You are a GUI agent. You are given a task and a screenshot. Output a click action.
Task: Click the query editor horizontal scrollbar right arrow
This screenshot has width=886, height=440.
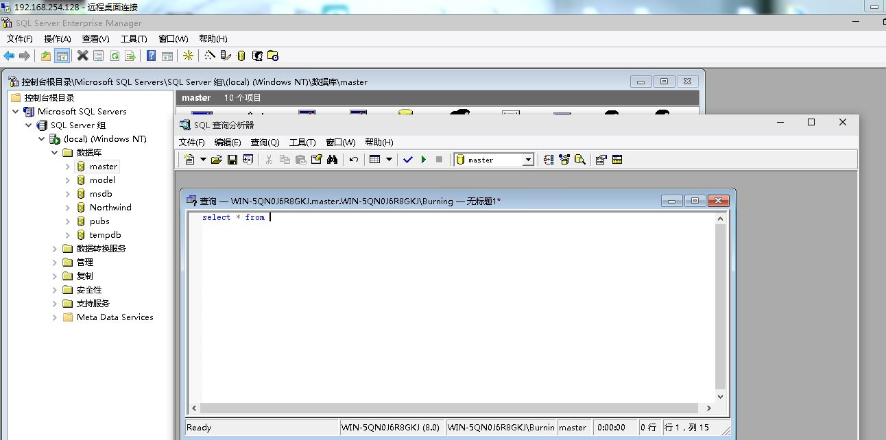pyautogui.click(x=708, y=408)
